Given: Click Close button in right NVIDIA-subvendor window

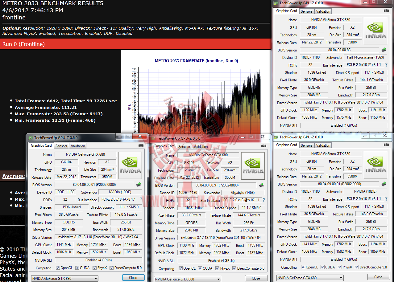Looking at the screenshot, I should point(379,277).
